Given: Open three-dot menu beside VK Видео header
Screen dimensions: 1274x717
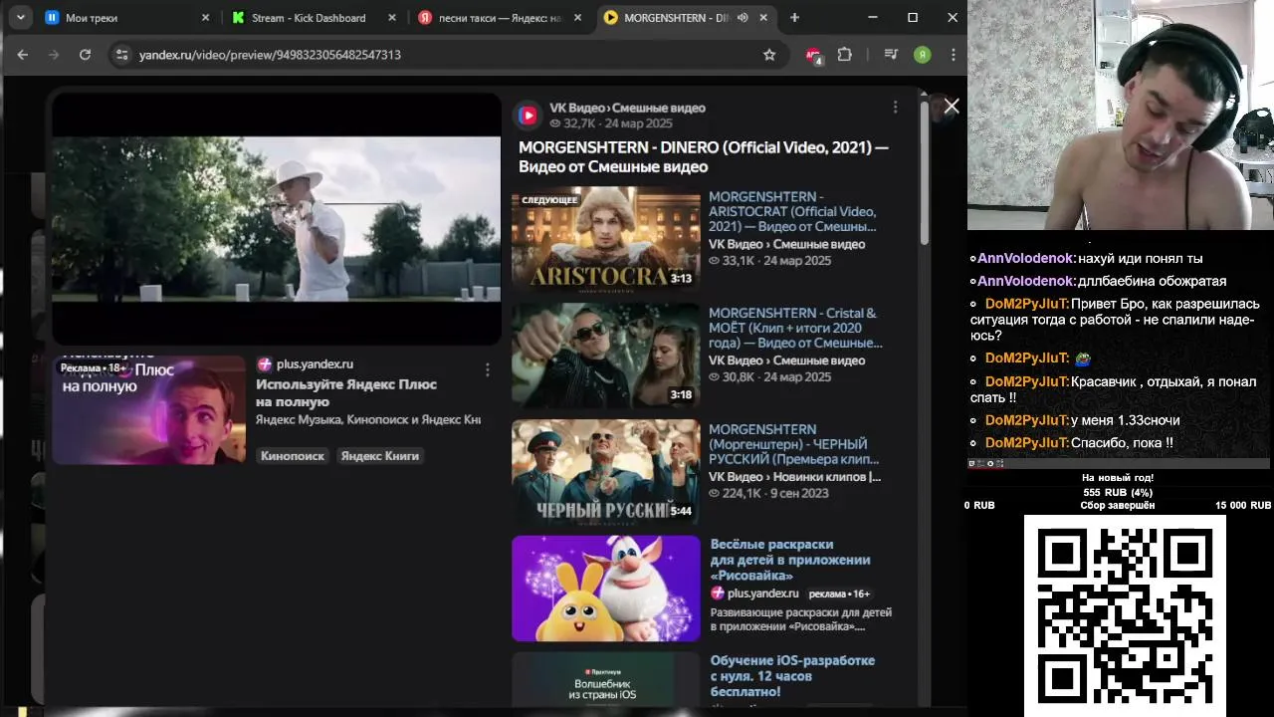Looking at the screenshot, I should click(x=895, y=108).
